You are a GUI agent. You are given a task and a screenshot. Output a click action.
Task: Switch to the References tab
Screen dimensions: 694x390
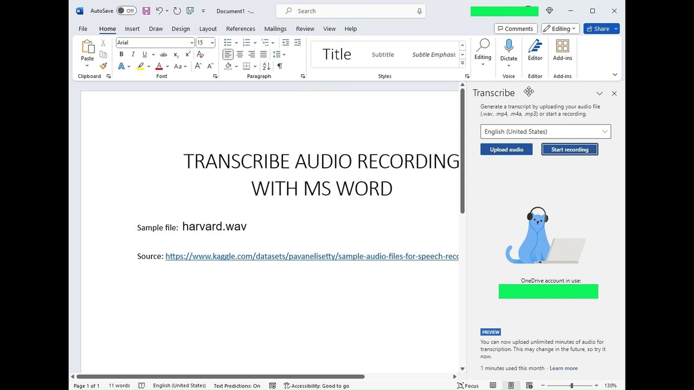coord(241,29)
